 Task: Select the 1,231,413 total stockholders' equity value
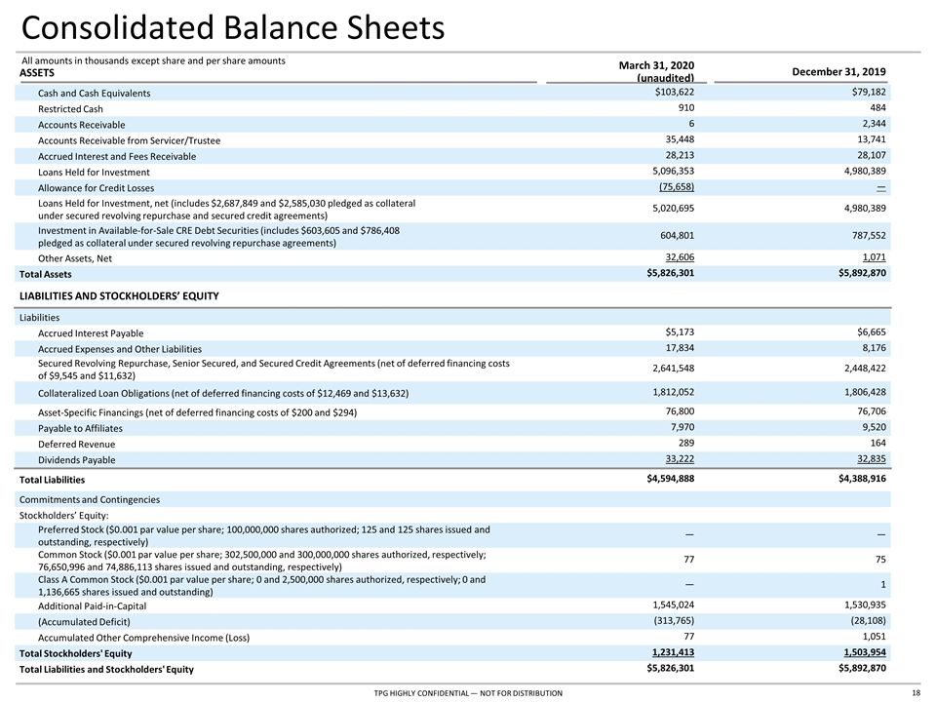point(674,653)
